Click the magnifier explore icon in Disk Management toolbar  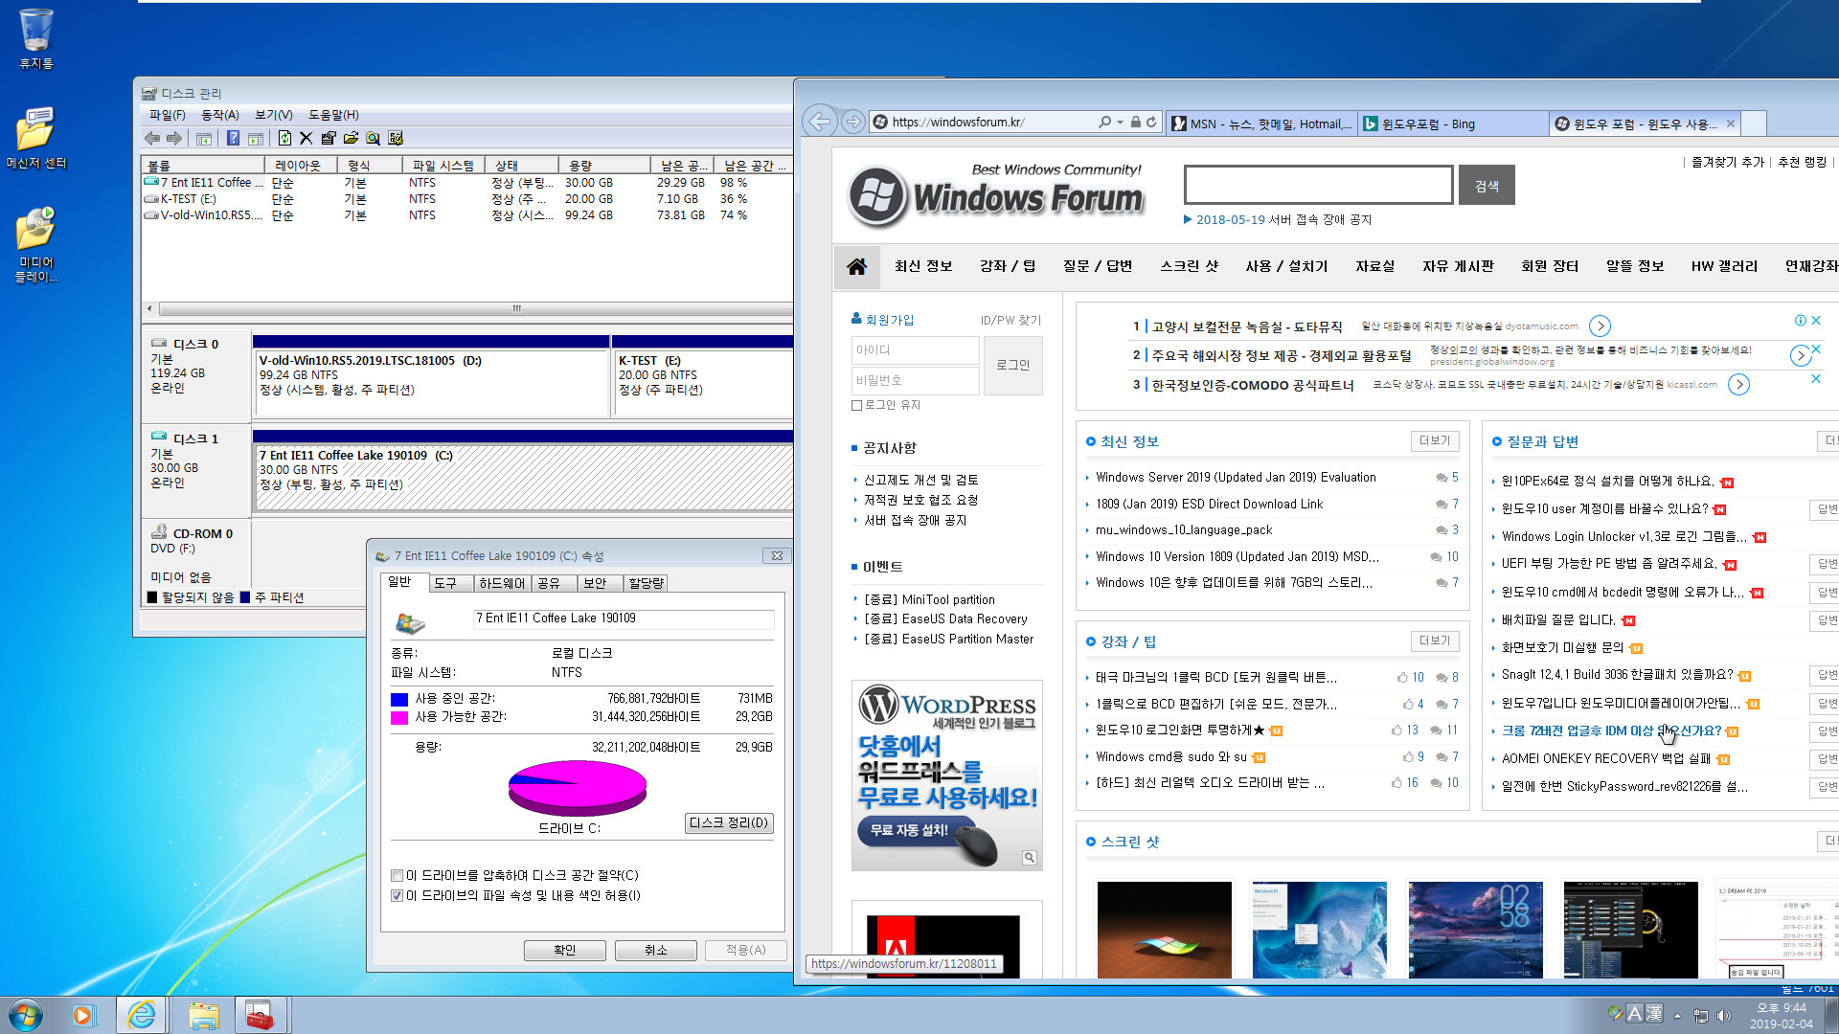coord(373,138)
